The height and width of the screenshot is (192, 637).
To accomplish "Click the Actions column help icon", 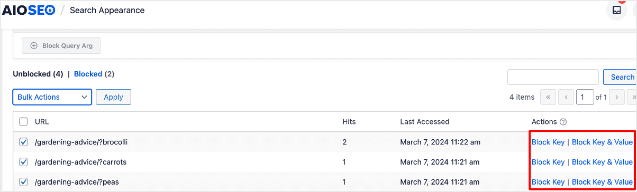I will coord(563,122).
